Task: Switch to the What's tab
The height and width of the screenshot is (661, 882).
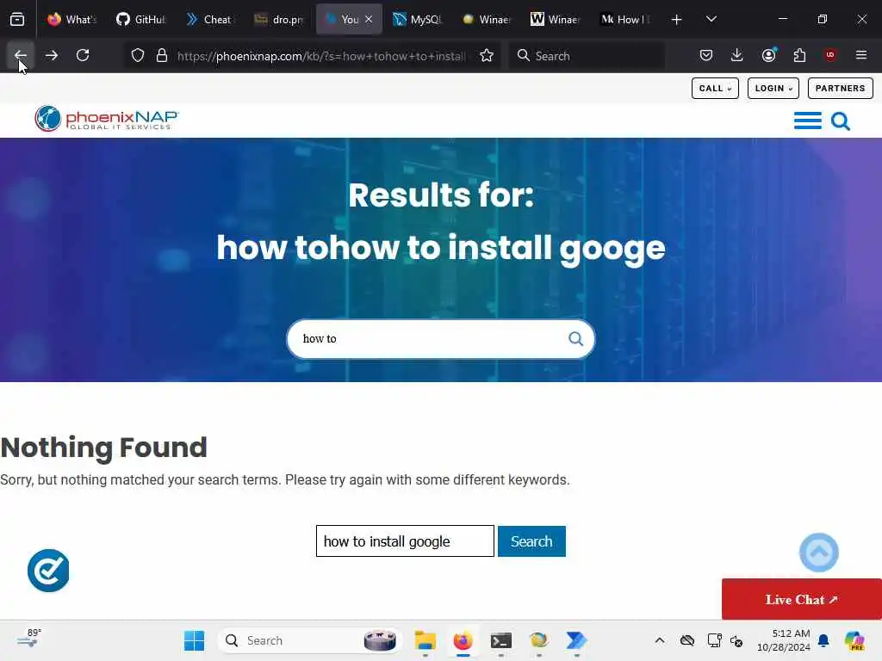Action: tap(72, 19)
